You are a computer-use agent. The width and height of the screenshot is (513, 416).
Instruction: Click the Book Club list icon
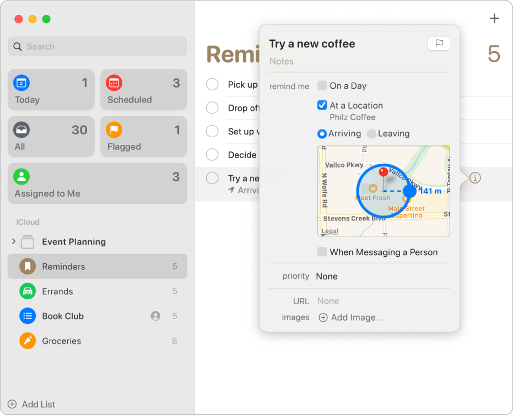coord(28,316)
